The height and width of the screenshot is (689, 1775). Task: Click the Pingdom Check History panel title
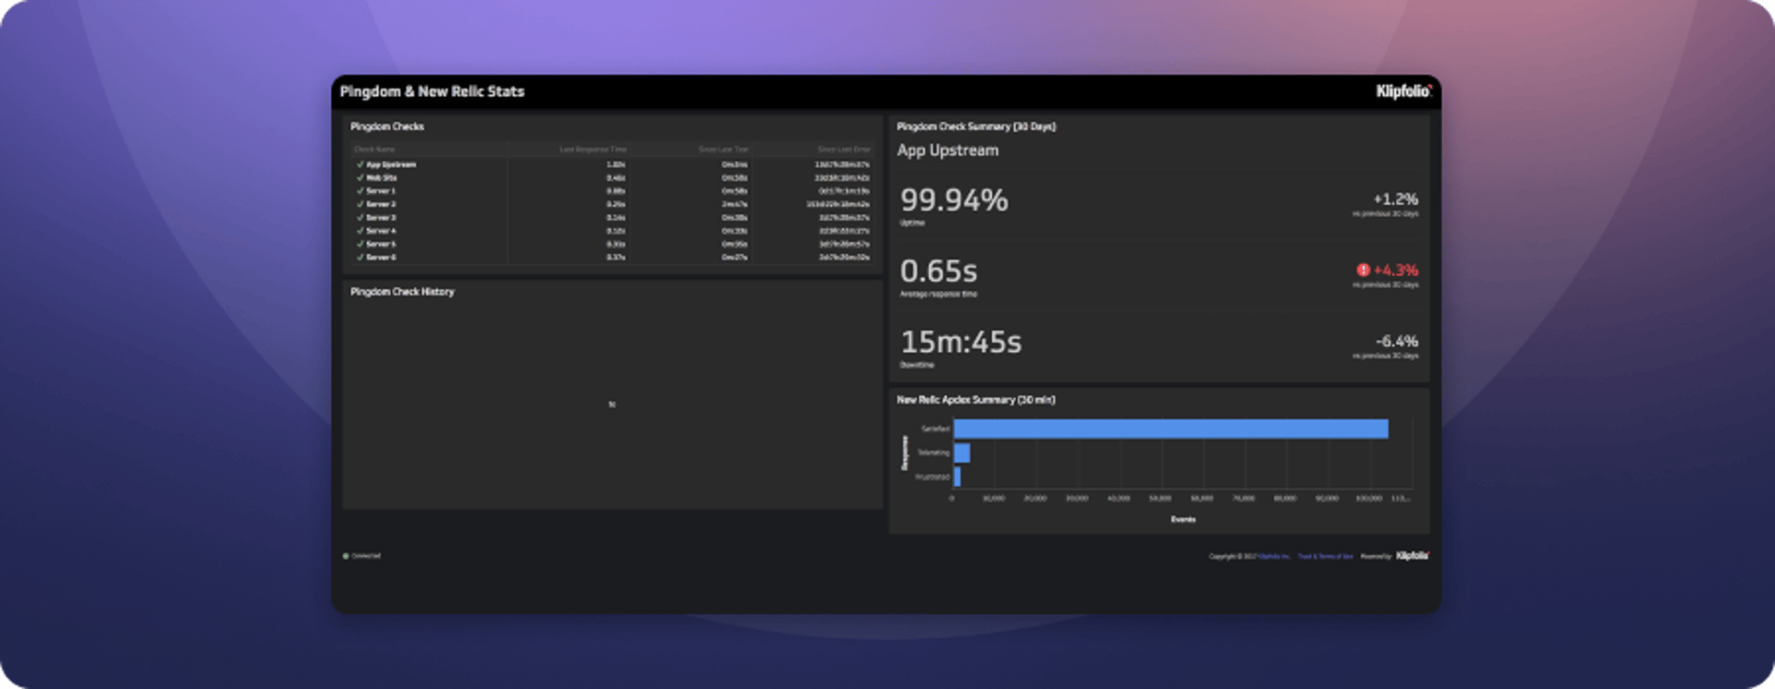(x=402, y=292)
